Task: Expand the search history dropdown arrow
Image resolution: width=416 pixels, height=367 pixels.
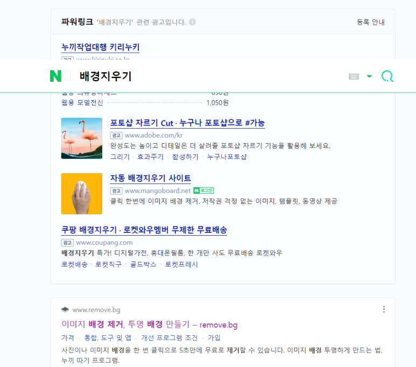Action: point(369,76)
